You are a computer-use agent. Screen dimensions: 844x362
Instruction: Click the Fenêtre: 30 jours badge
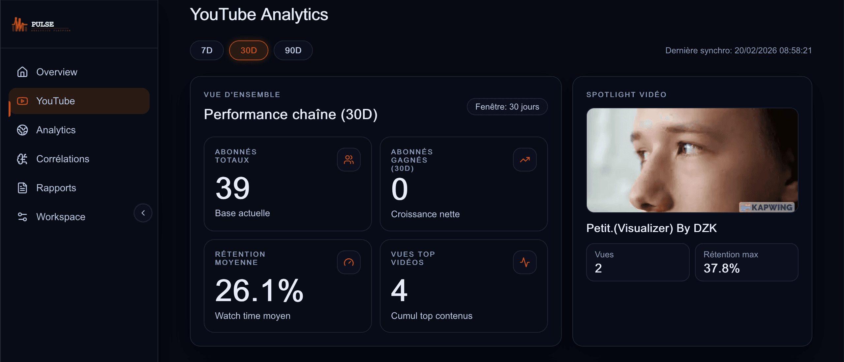(x=507, y=107)
